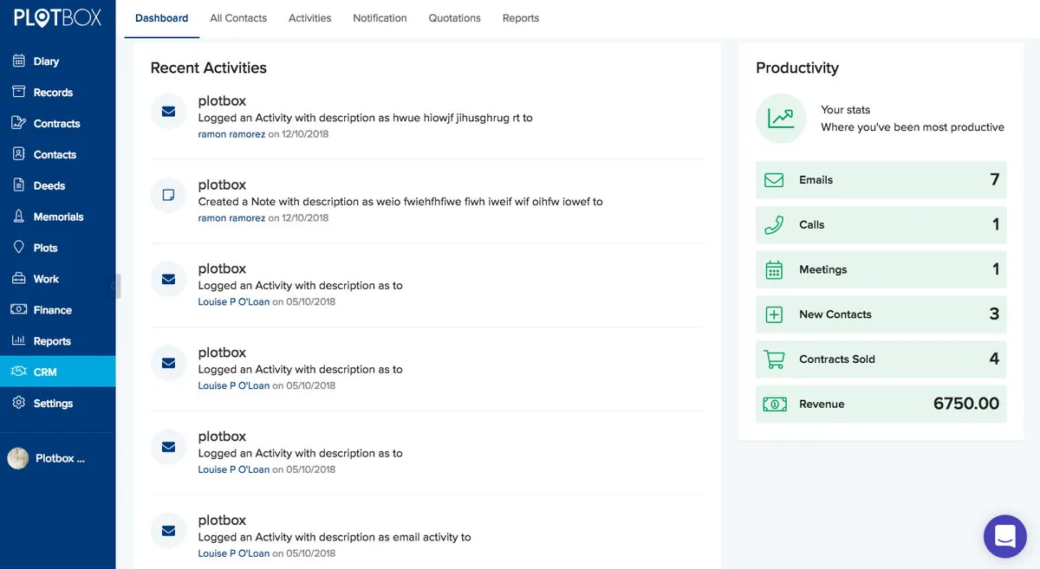Open the Settings gear icon

point(18,404)
